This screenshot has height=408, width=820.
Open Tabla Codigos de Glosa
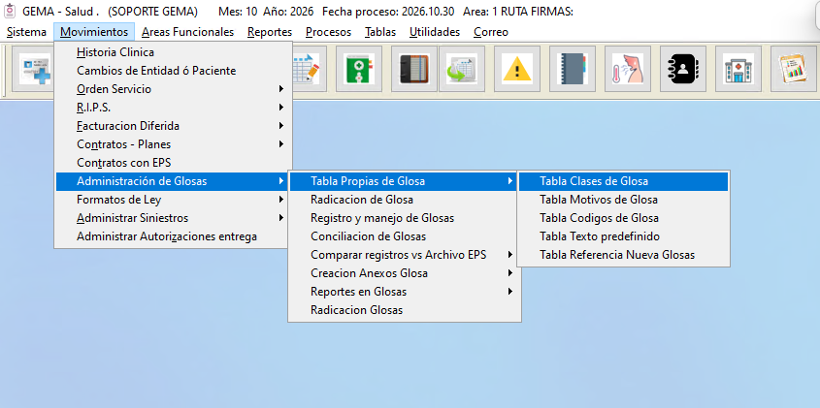623,218
